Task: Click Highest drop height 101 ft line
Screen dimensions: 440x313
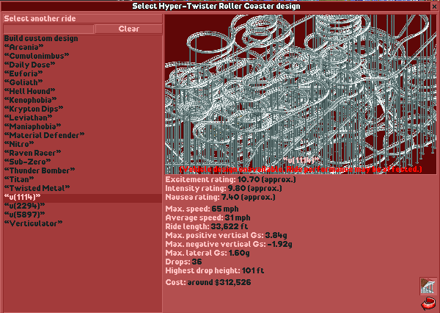Action: pos(215,271)
